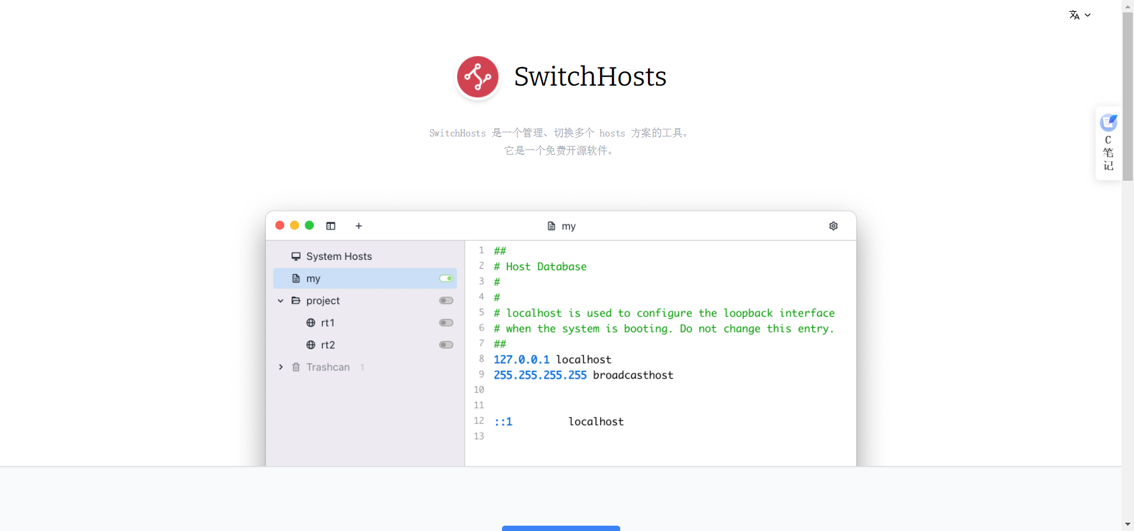The image size is (1134, 531).
Task: Select the rt2 remote hosts entry
Action: click(x=365, y=345)
